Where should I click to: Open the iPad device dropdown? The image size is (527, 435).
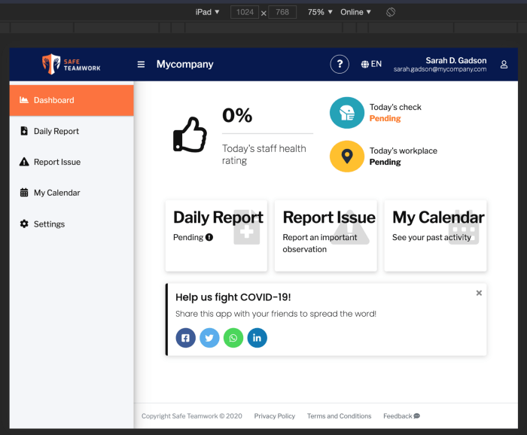207,12
